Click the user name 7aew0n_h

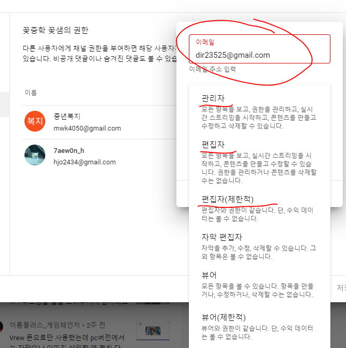pos(69,150)
